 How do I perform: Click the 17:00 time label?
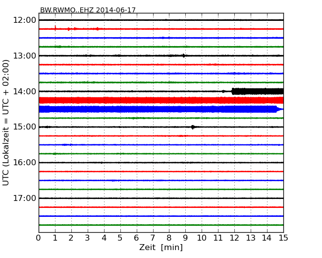pyautogui.click(x=25, y=198)
